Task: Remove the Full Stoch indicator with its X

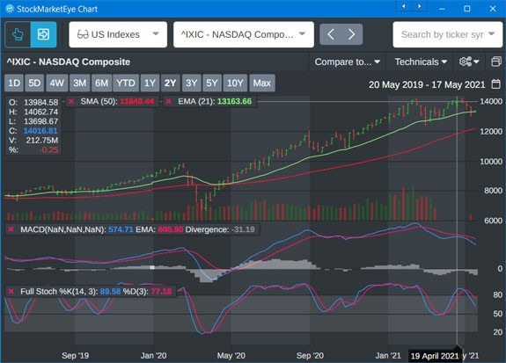Action: (x=11, y=292)
